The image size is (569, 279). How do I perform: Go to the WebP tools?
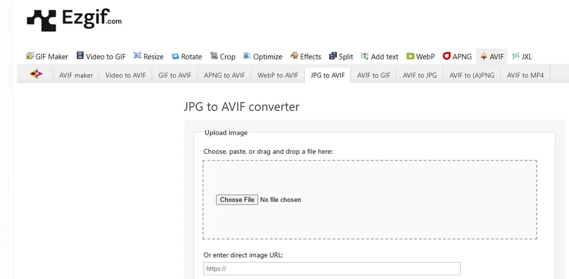pyautogui.click(x=420, y=56)
